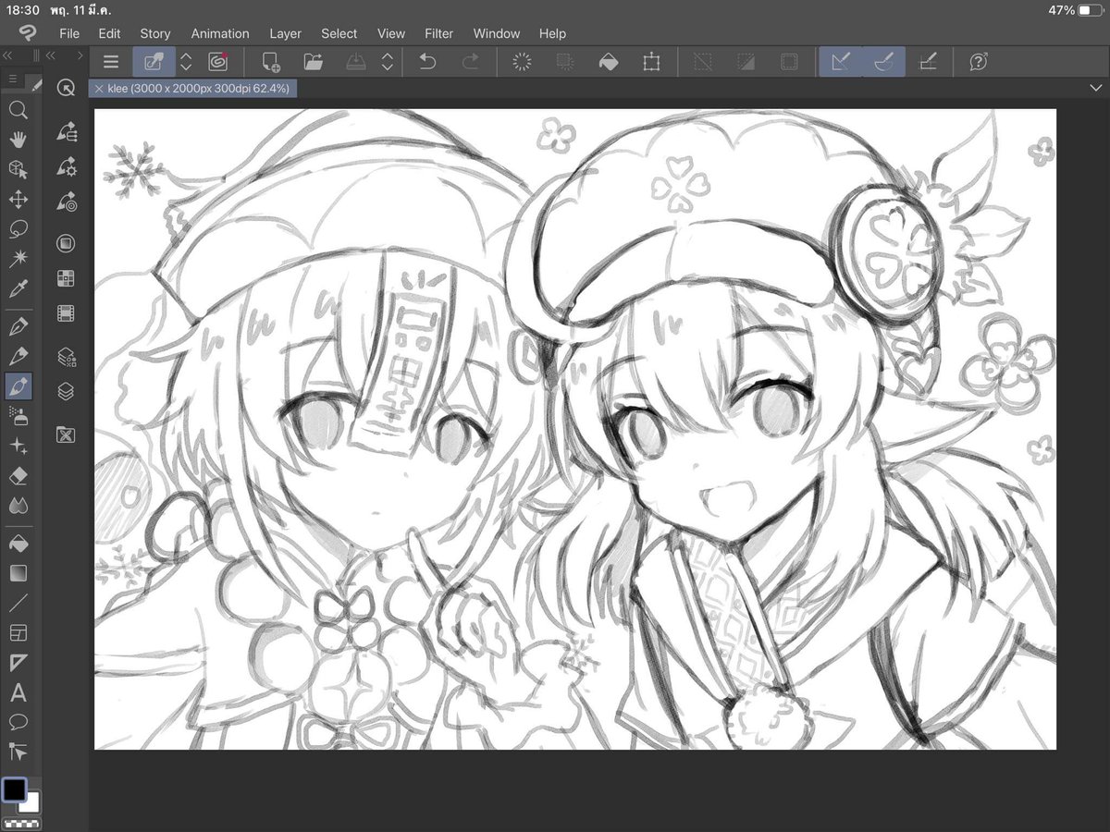This screenshot has width=1110, height=832.
Task: Open the Filter menu
Action: pos(439,33)
